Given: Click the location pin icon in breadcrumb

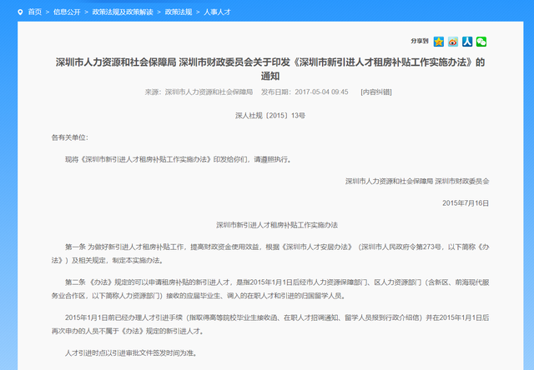Looking at the screenshot, I should coord(20,12).
